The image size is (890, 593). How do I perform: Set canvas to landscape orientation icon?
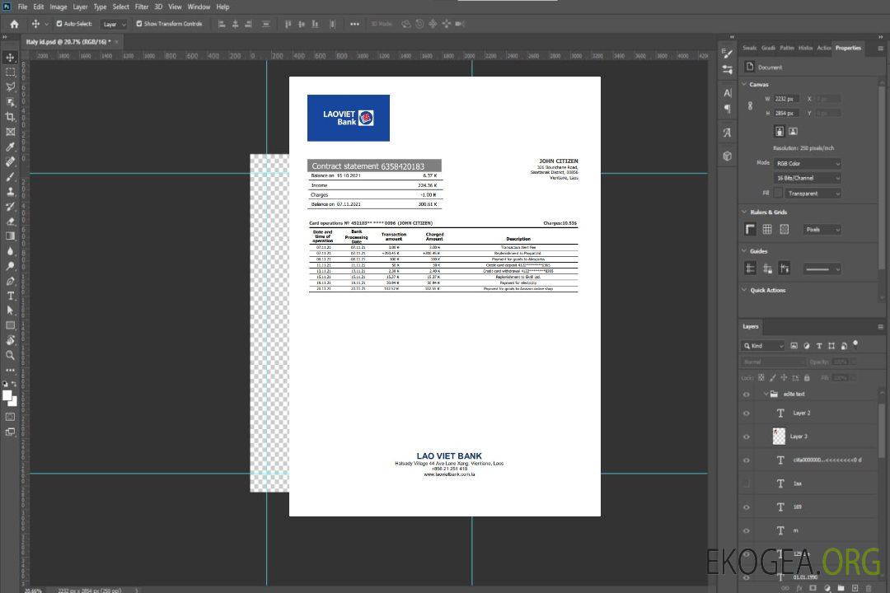click(x=793, y=131)
